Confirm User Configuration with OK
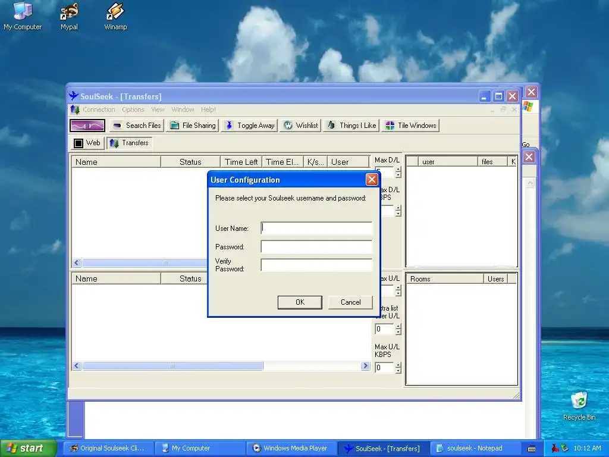609x457 pixels. (300, 302)
